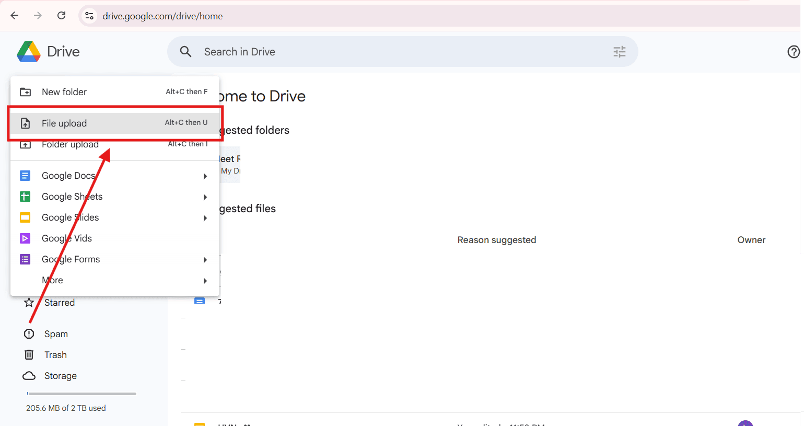Screen dimensions: 804x426
Task: Click the Alt+C then F shortcut text
Action: click(x=187, y=91)
